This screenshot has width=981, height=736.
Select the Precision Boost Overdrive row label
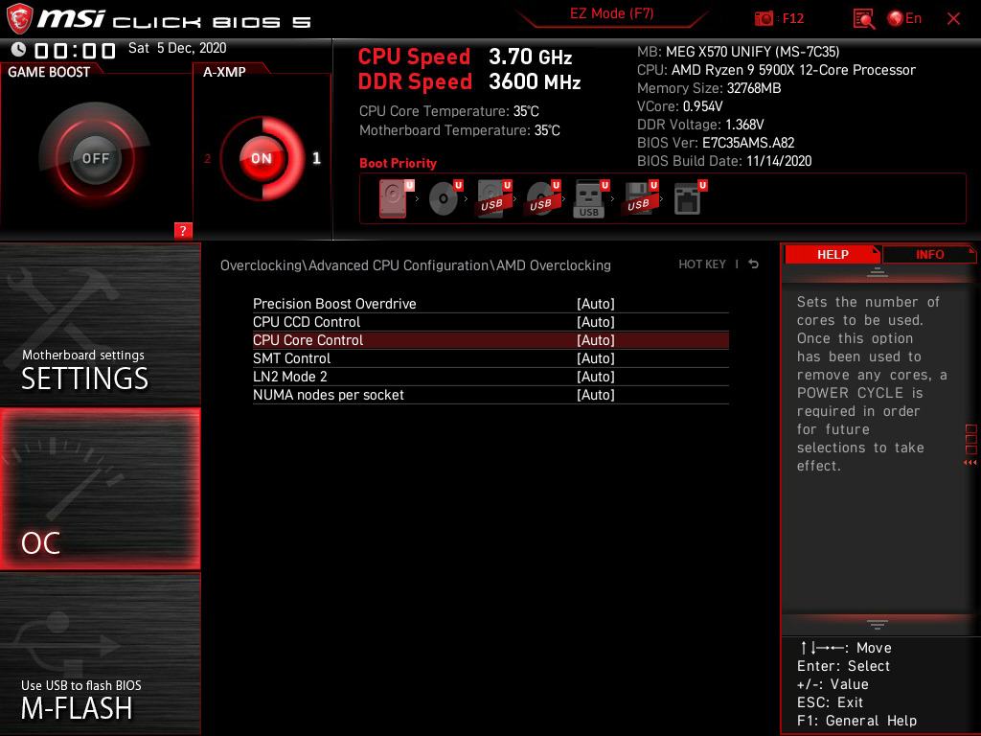(334, 304)
